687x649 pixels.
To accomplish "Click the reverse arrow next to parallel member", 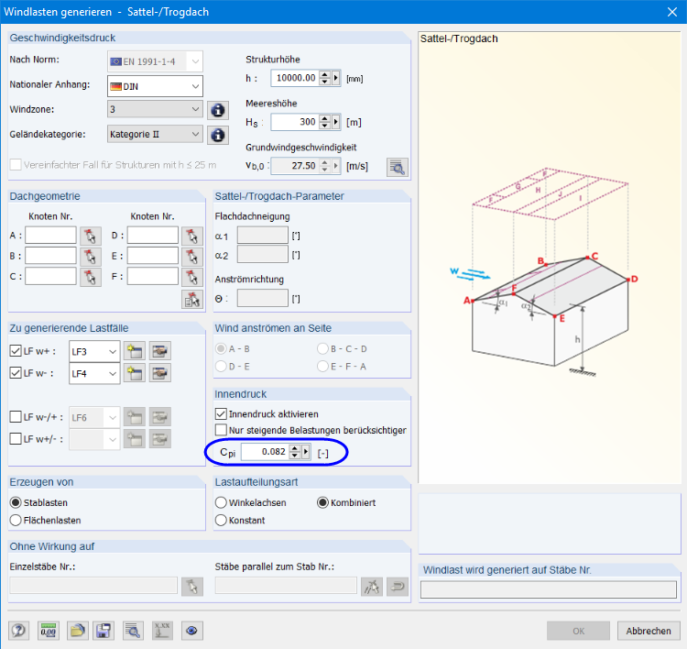I will tap(398, 587).
